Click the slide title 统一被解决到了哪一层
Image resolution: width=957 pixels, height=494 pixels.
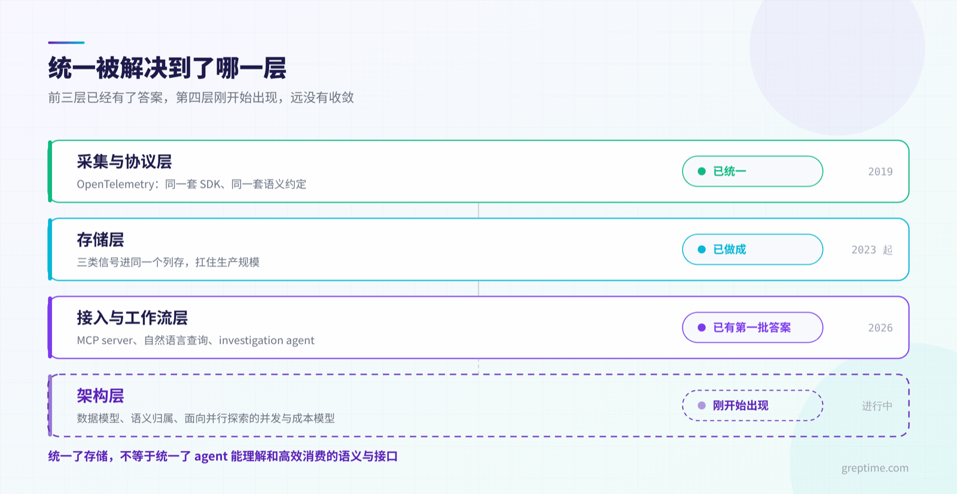pyautogui.click(x=167, y=68)
